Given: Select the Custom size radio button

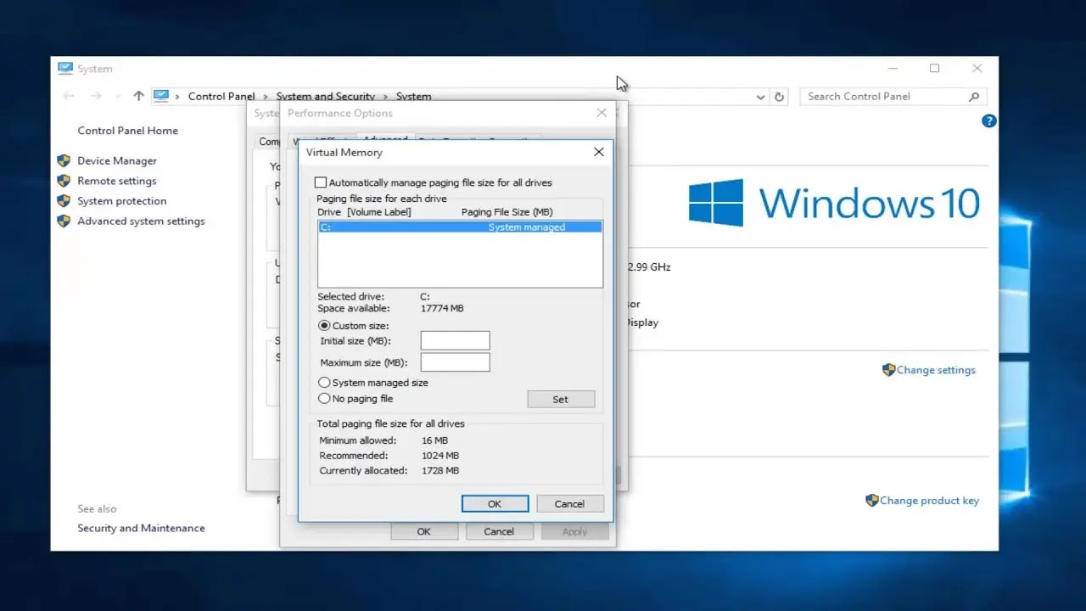Looking at the screenshot, I should (324, 326).
